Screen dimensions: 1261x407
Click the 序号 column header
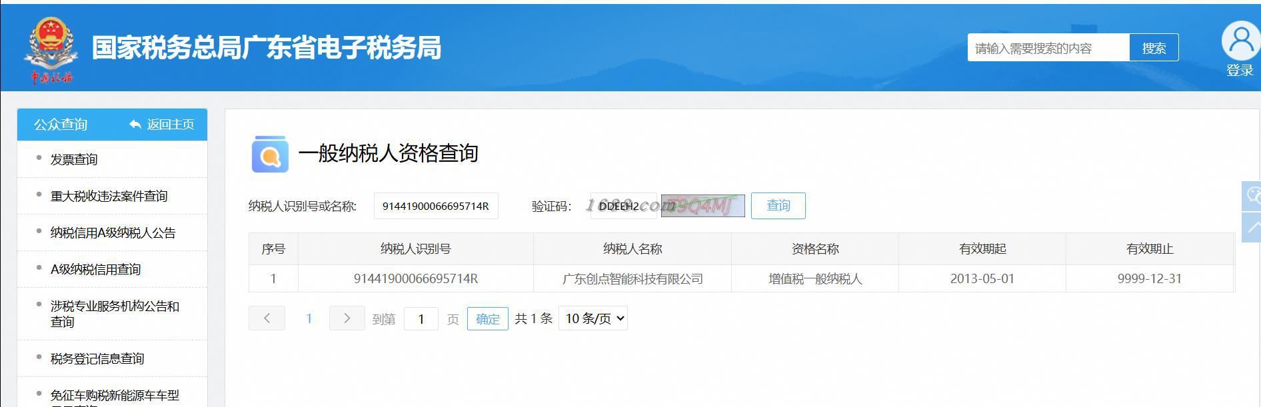(x=273, y=249)
